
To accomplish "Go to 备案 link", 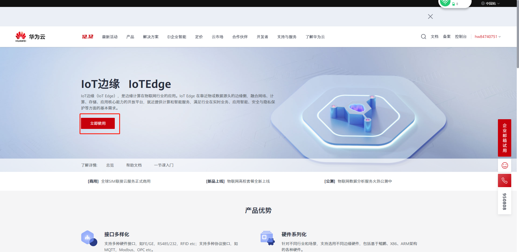I will 447,37.
